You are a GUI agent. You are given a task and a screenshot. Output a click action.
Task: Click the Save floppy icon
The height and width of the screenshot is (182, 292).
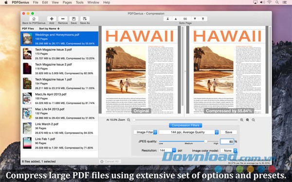[74, 19]
